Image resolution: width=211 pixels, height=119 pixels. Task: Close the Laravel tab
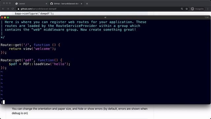pyautogui.click(x=46, y=4)
